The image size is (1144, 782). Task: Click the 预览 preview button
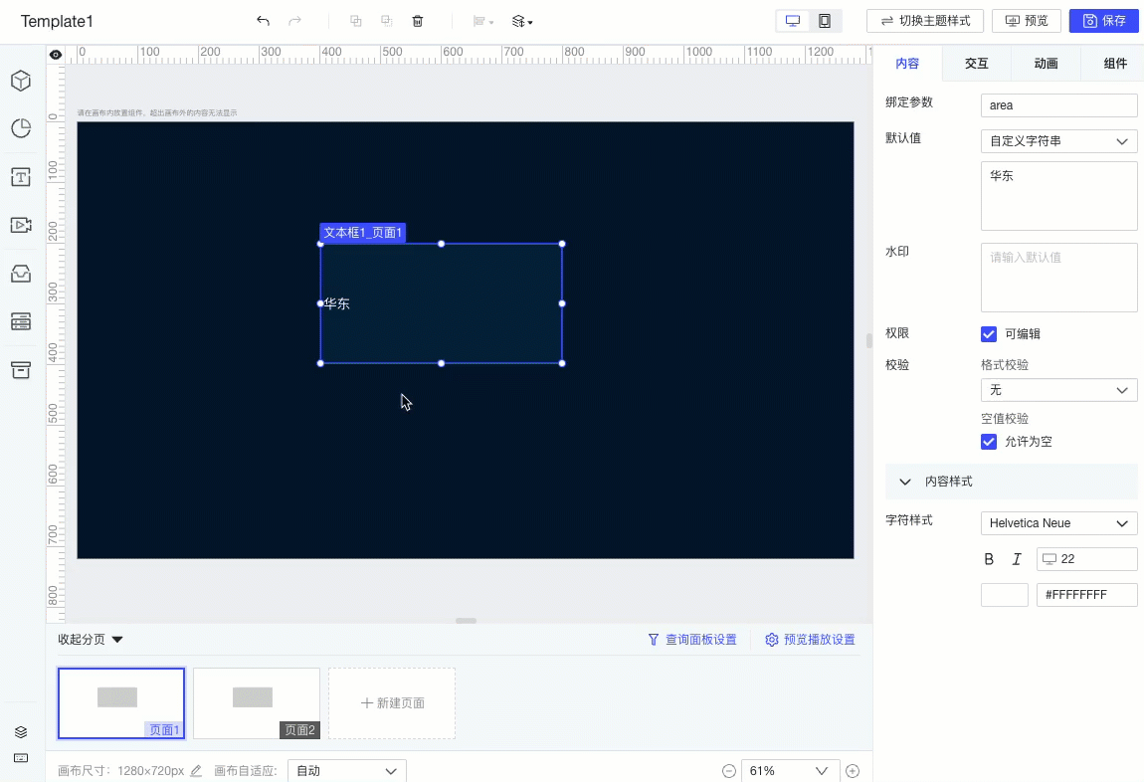point(1027,21)
